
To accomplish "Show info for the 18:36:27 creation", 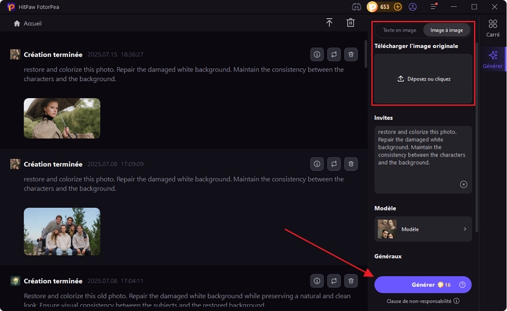I will point(318,54).
